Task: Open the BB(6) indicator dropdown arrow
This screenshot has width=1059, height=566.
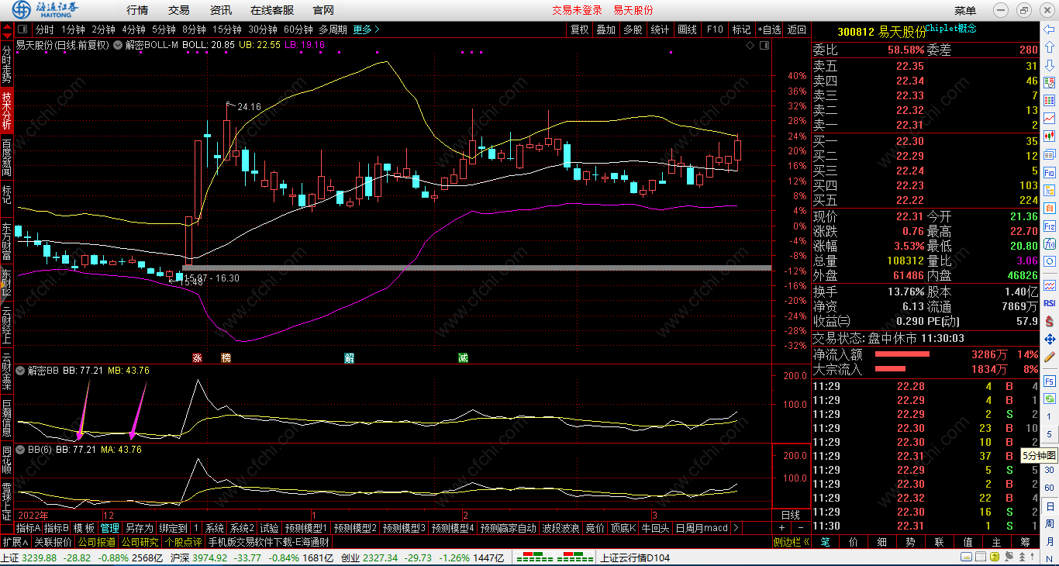Action: click(20, 450)
